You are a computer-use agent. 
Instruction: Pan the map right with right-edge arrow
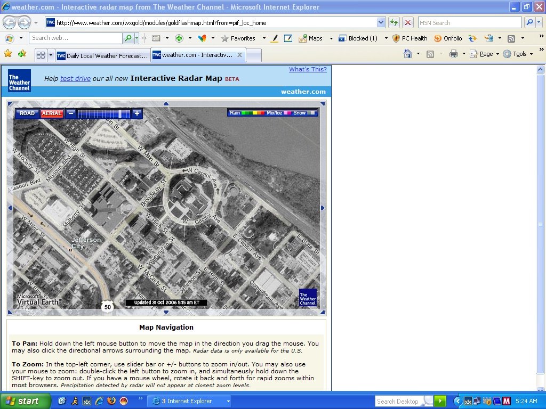pos(323,208)
